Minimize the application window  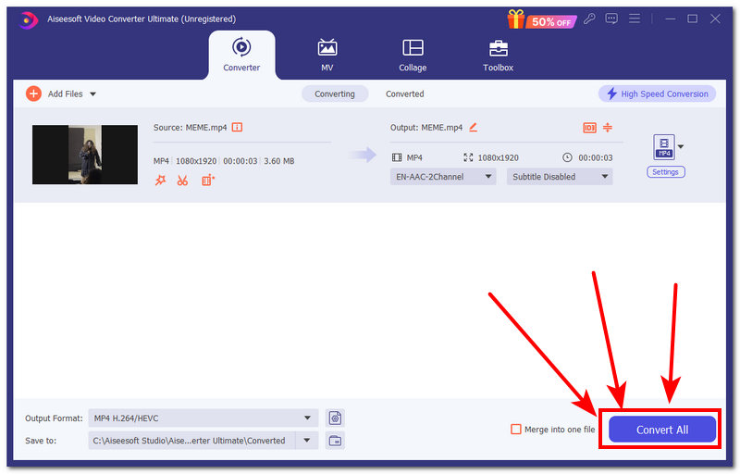point(670,19)
